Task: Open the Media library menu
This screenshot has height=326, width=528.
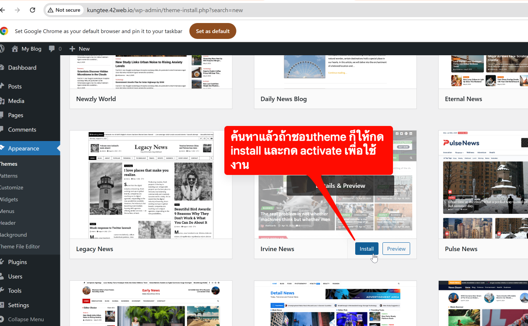Action: [x=16, y=101]
